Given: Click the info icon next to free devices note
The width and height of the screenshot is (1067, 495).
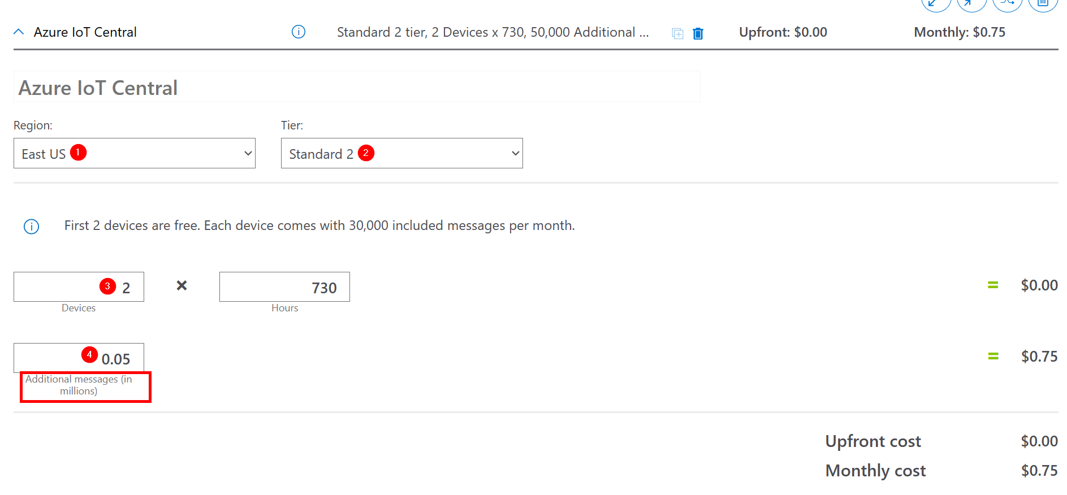Looking at the screenshot, I should coord(32,227).
